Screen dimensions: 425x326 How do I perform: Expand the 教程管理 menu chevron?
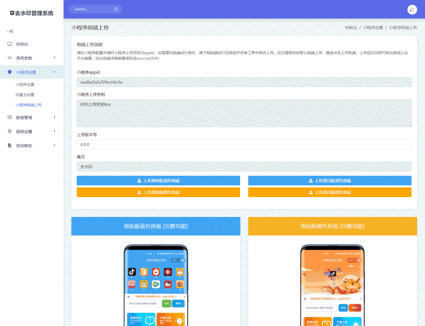click(54, 117)
